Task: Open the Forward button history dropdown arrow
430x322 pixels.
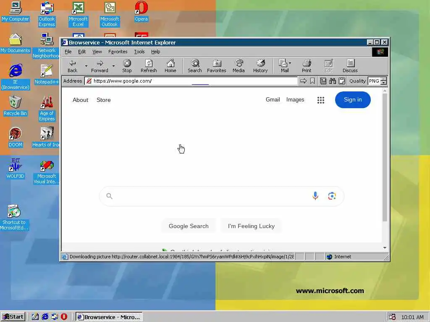Action: point(113,66)
